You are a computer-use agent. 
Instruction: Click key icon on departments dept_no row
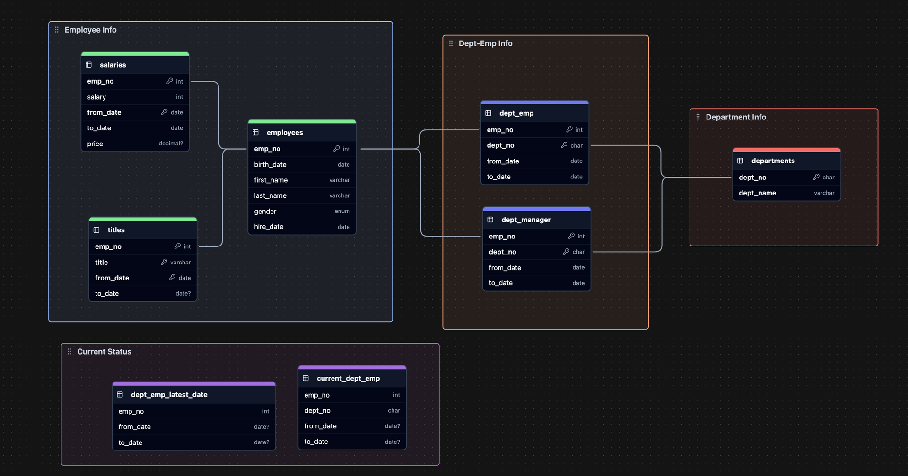tap(816, 177)
